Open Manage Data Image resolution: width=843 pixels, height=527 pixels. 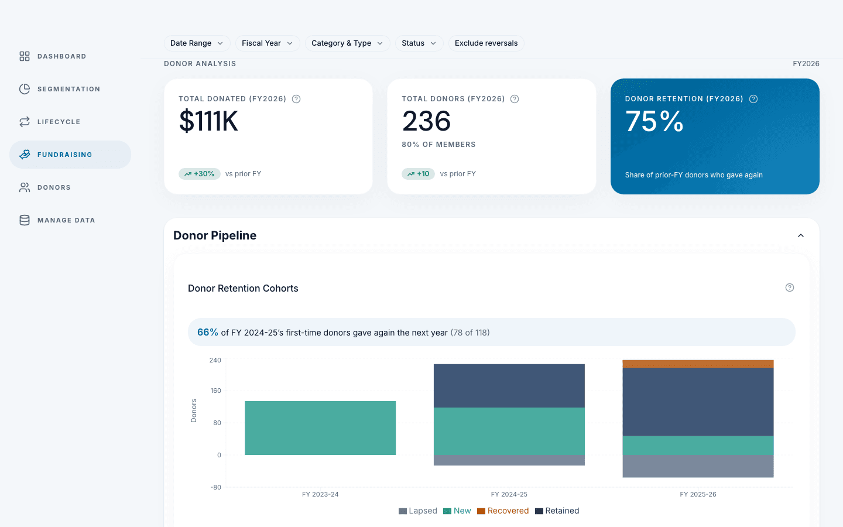click(70, 220)
